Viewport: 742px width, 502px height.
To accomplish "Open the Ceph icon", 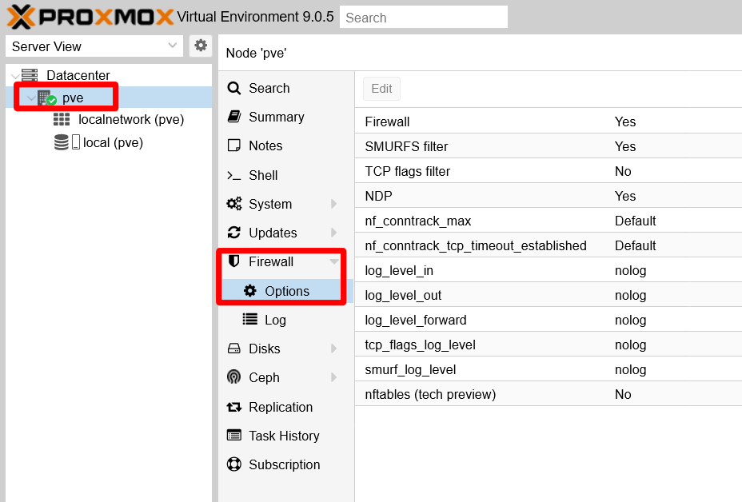I will (x=232, y=377).
